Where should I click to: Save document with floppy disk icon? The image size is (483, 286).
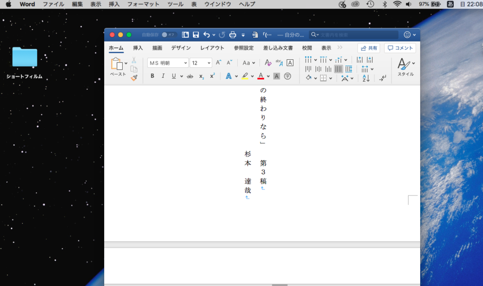click(196, 35)
